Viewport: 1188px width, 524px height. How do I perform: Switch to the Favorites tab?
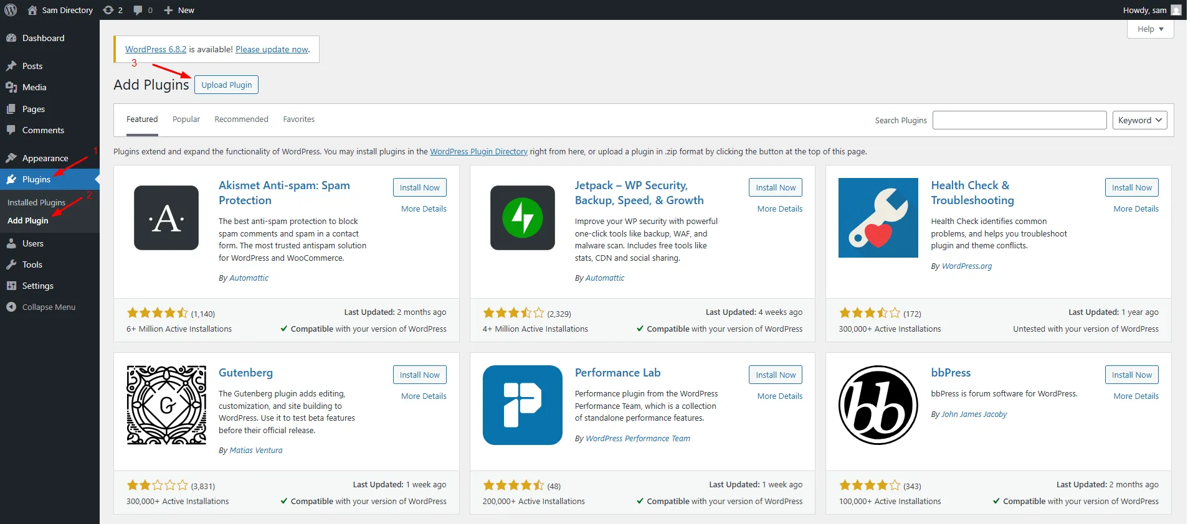(299, 119)
